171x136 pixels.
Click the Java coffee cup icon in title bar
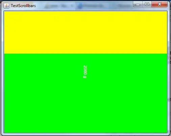pyautogui.click(x=6, y=6)
